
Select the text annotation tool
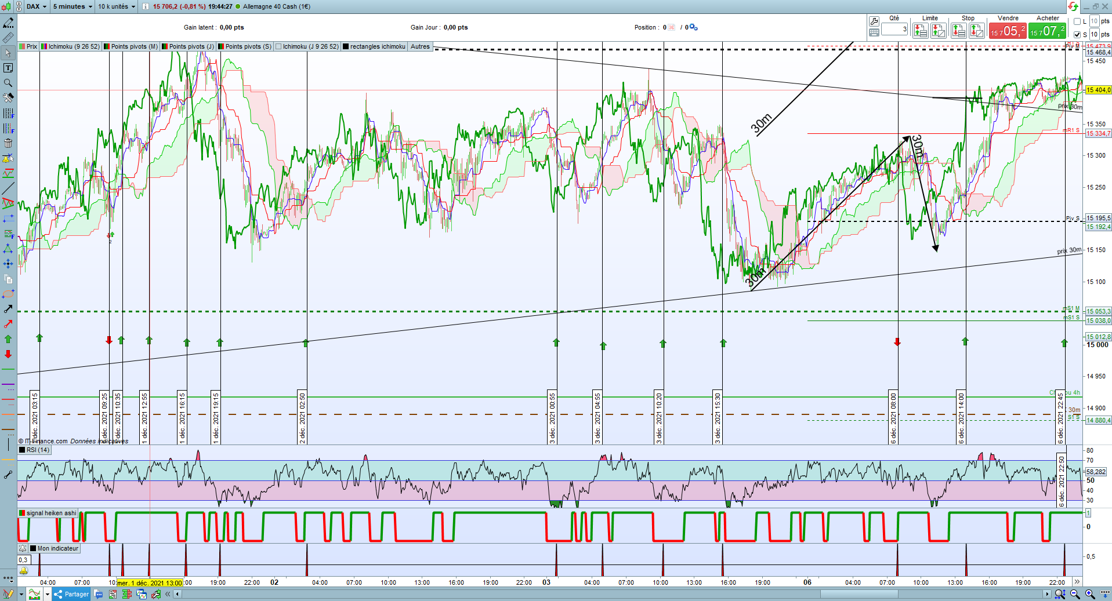(8, 68)
